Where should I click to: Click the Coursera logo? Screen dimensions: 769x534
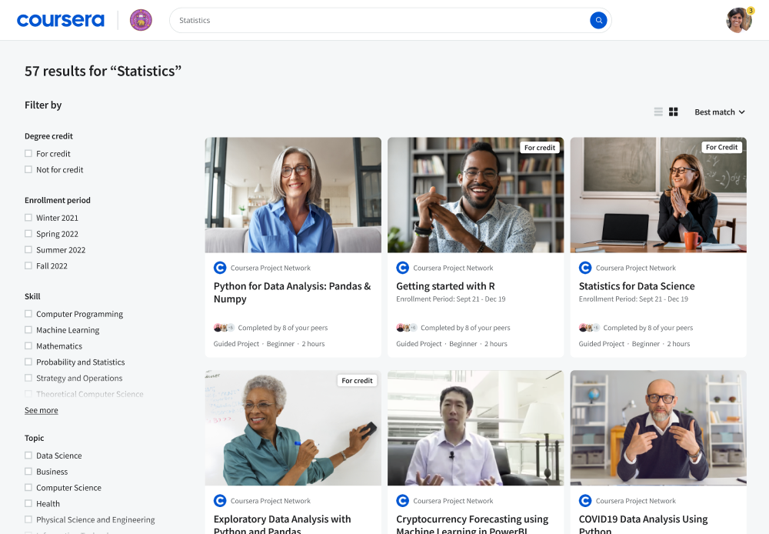tap(60, 20)
